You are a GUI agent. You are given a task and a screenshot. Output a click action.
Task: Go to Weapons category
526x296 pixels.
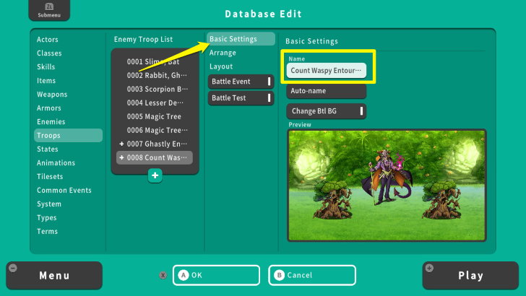pos(52,95)
